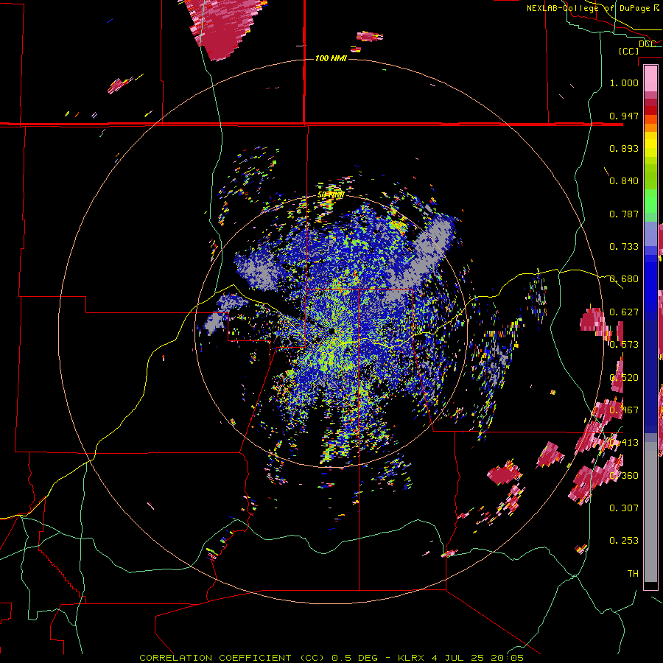Click the 50 NMI range ring label
The height and width of the screenshot is (663, 663).
coord(331,195)
